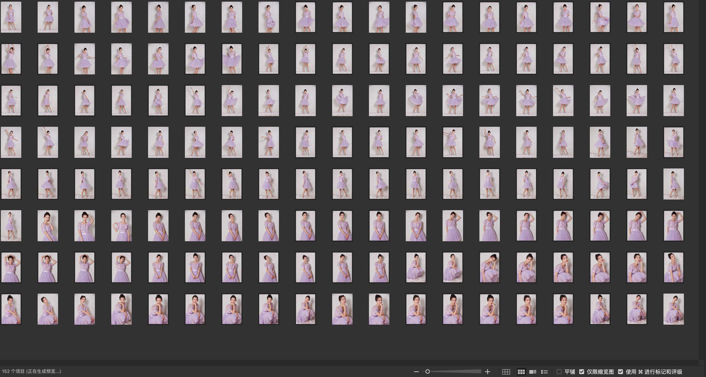Viewport: 706px width, 377px height.
Task: Uncheck the 仅限缩览图 checkbox
Action: click(x=582, y=372)
